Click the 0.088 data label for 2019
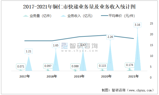This screenshot has width=159, height=95. pos(75,66)
